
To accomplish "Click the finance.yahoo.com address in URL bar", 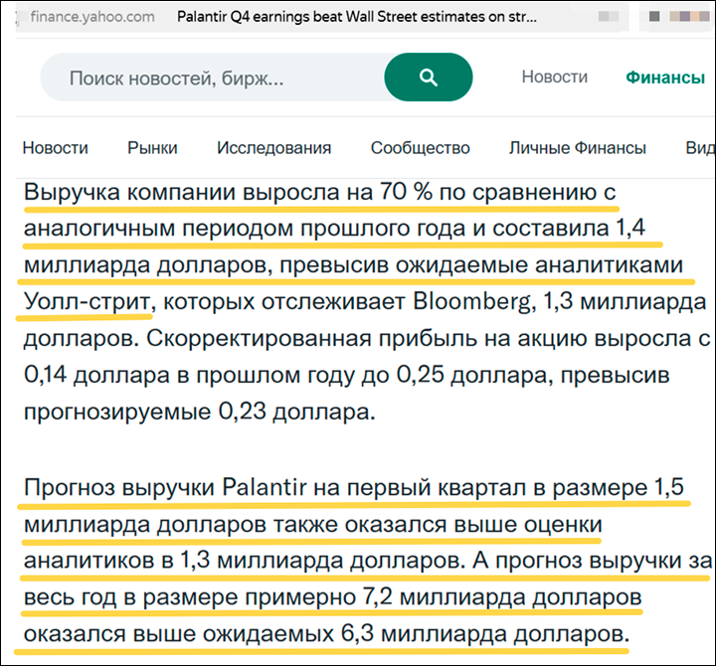I will (91, 17).
